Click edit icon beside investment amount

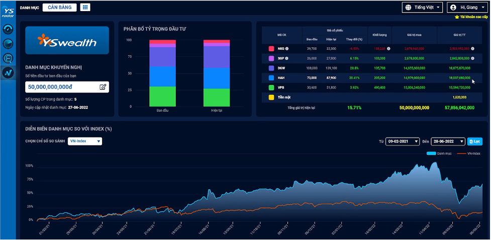tap(103, 87)
